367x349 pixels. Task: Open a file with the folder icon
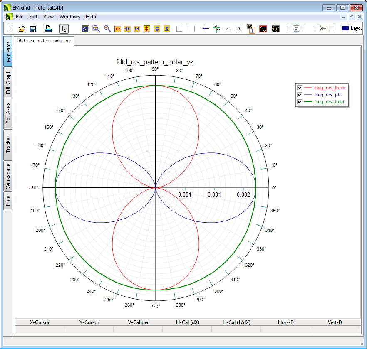click(x=22, y=29)
